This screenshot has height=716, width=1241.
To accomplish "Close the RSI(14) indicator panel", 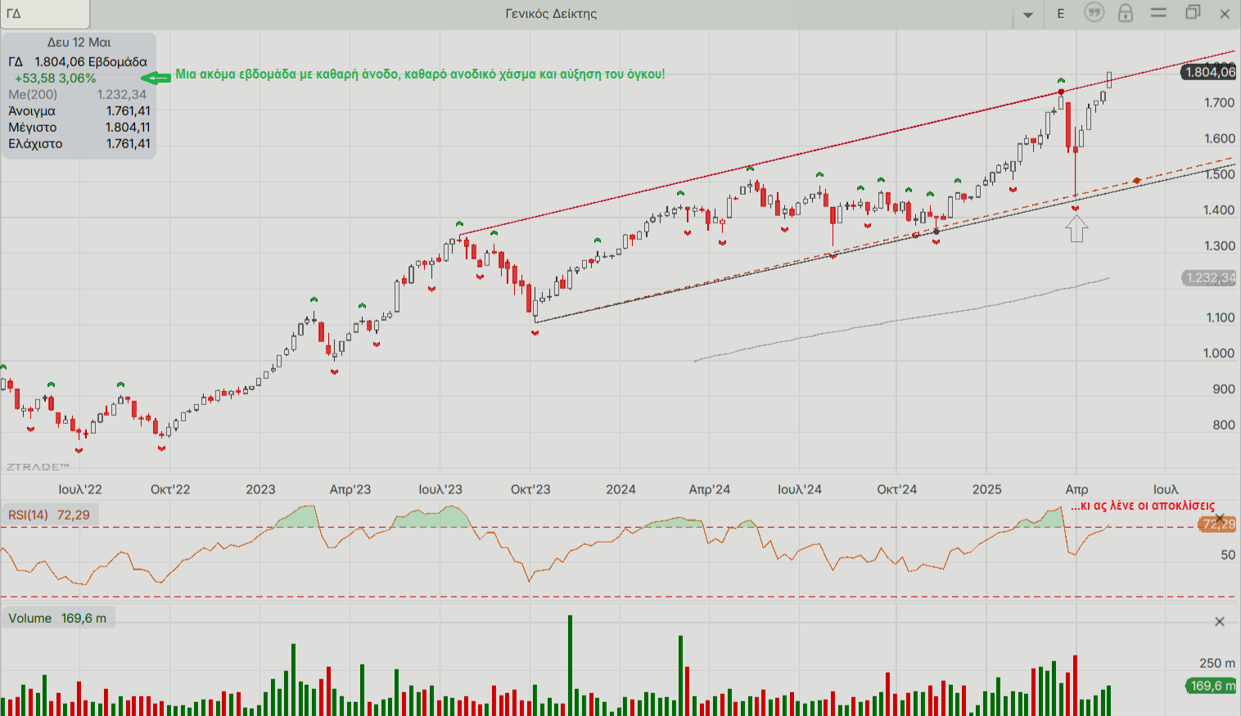I will click(1220, 519).
